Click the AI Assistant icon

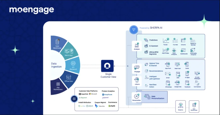(146, 46)
